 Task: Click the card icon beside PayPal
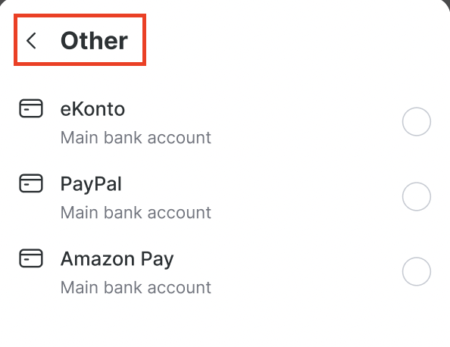[31, 183]
